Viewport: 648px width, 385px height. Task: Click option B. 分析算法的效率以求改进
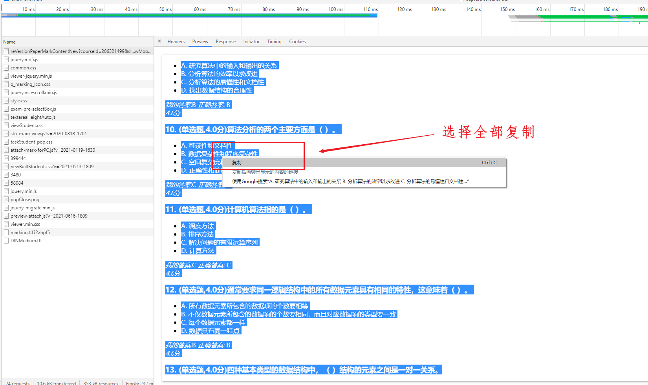[x=220, y=74]
